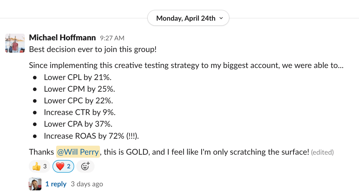This screenshot has width=359, height=194.
Task: Click the thread replier's small avatar
Action: (x=35, y=184)
